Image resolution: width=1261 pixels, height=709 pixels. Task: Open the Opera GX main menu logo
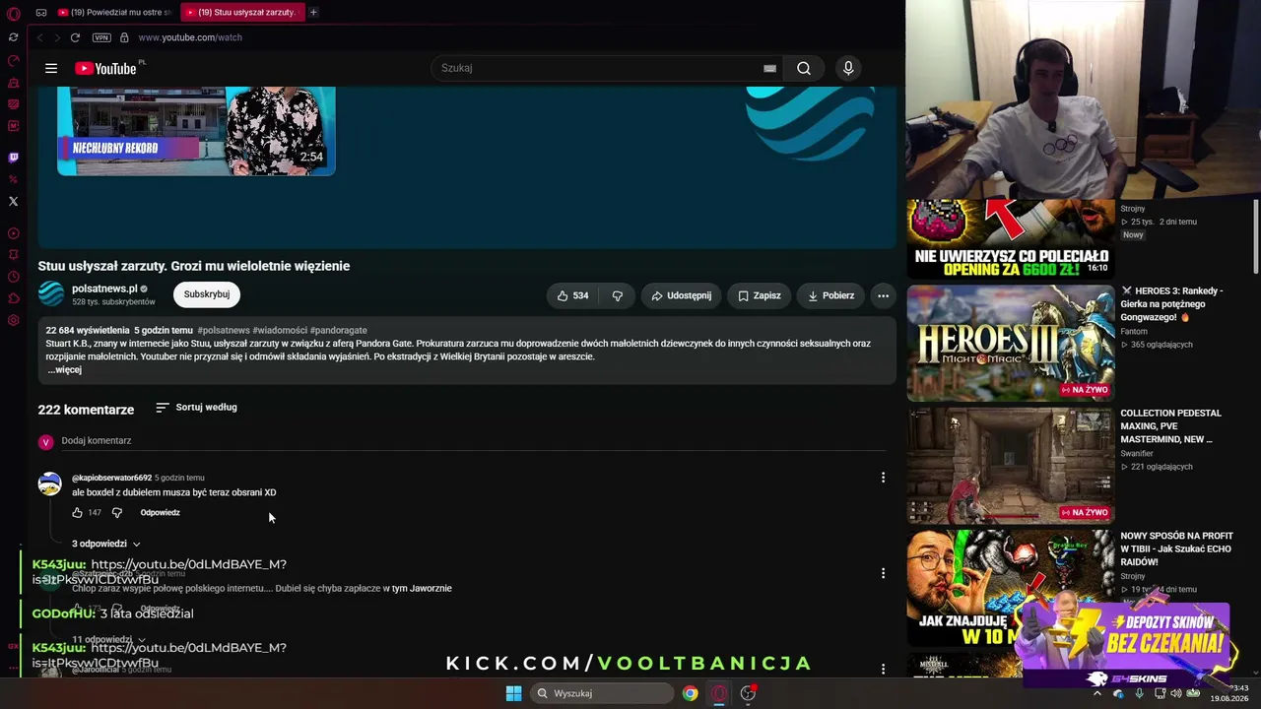pos(13,14)
